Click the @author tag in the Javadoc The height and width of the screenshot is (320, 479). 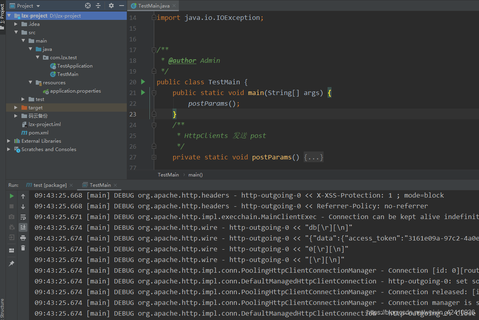click(182, 60)
